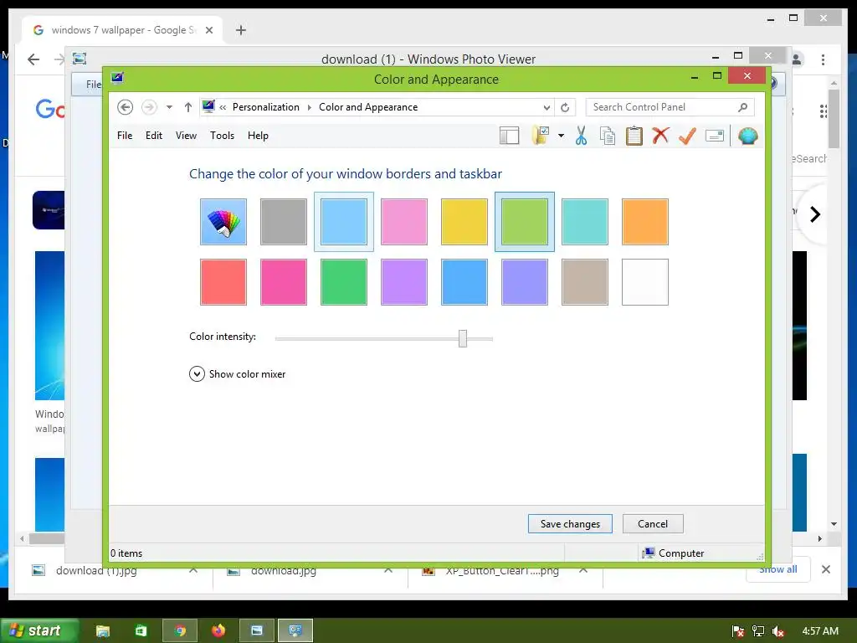Open download (1).jpg options chevron
Screen dimensions: 857x643
coord(193,571)
